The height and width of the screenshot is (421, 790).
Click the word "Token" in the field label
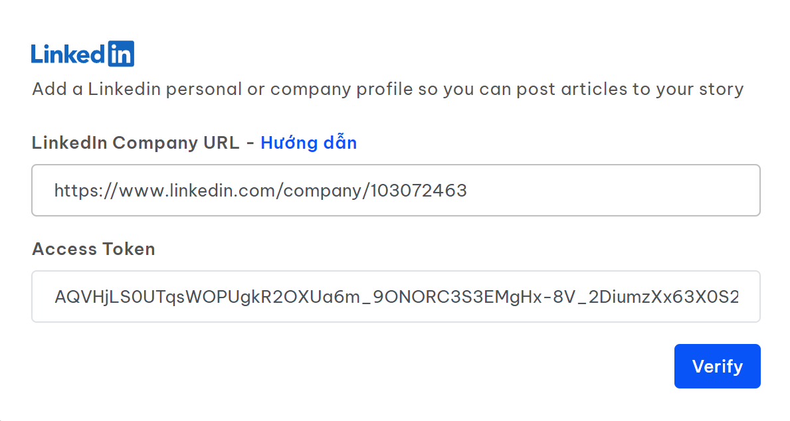[131, 249]
